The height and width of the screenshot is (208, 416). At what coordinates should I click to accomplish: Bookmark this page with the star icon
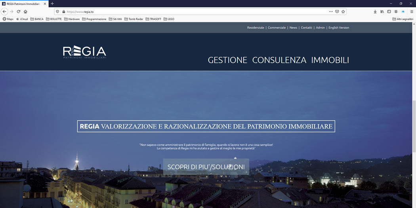pos(343,11)
